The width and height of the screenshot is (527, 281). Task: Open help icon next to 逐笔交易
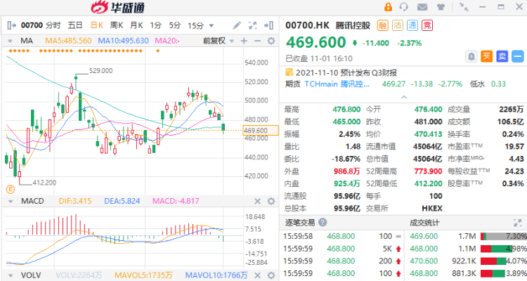coord(323,222)
